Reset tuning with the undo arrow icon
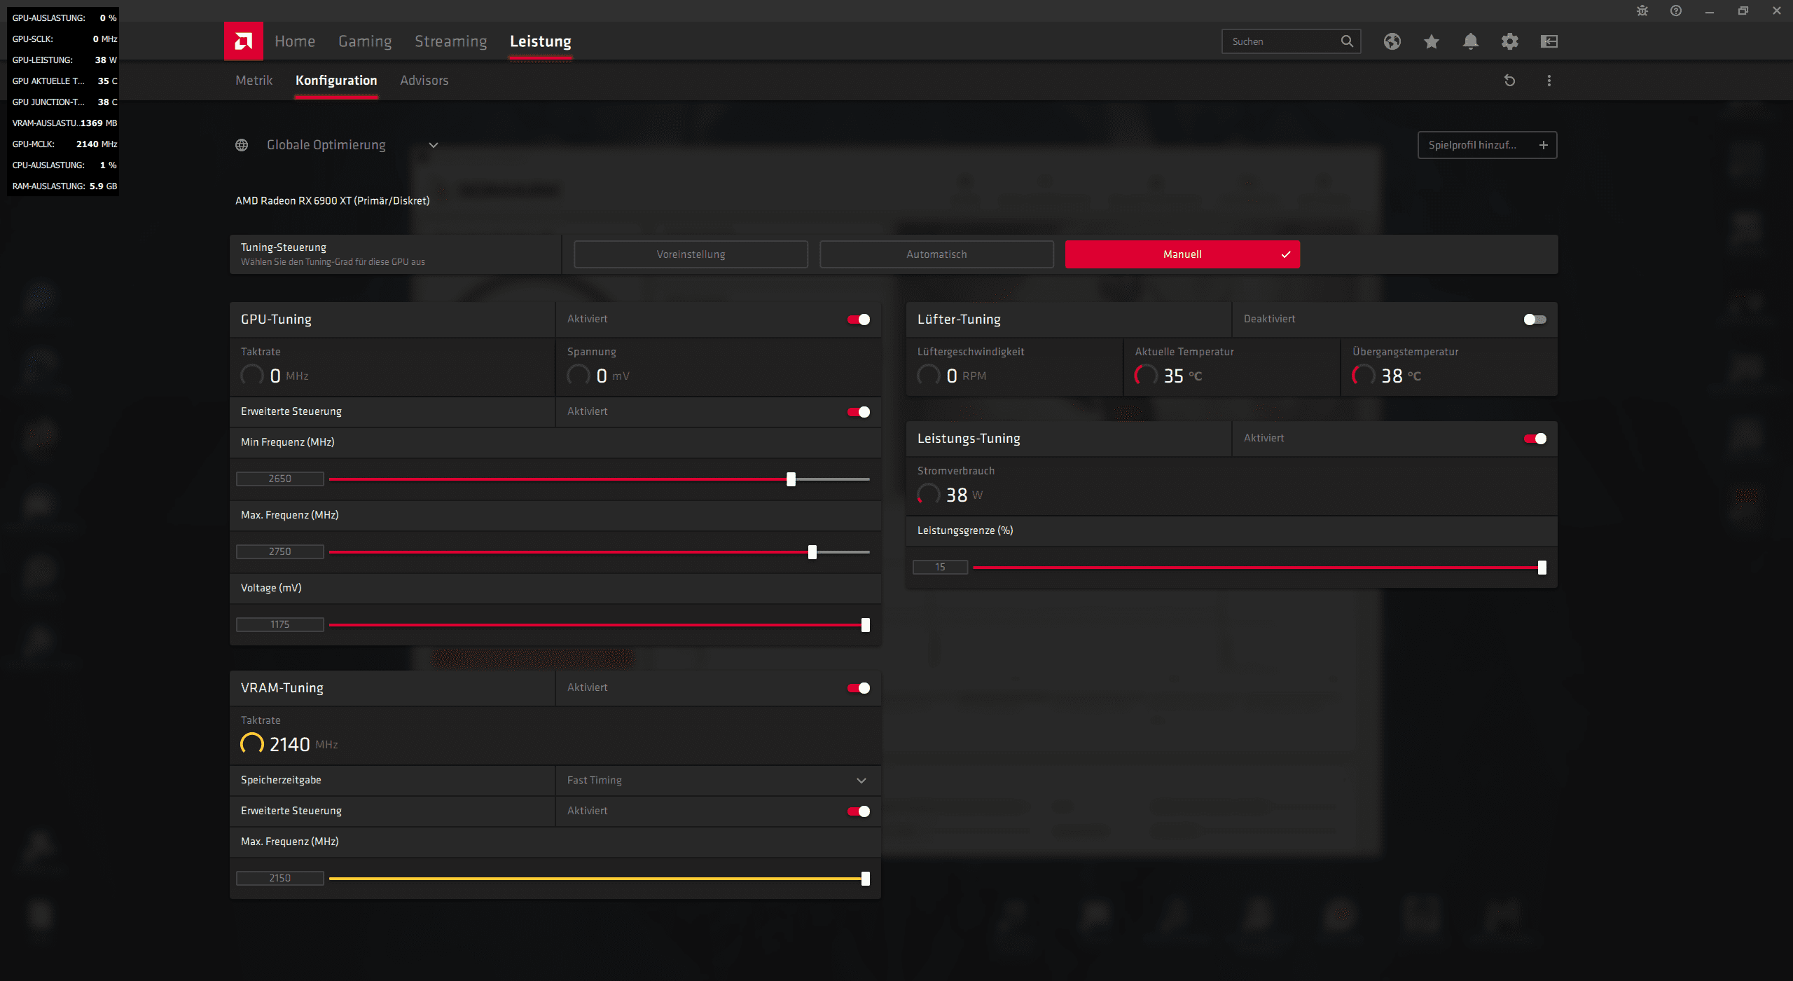 tap(1510, 81)
